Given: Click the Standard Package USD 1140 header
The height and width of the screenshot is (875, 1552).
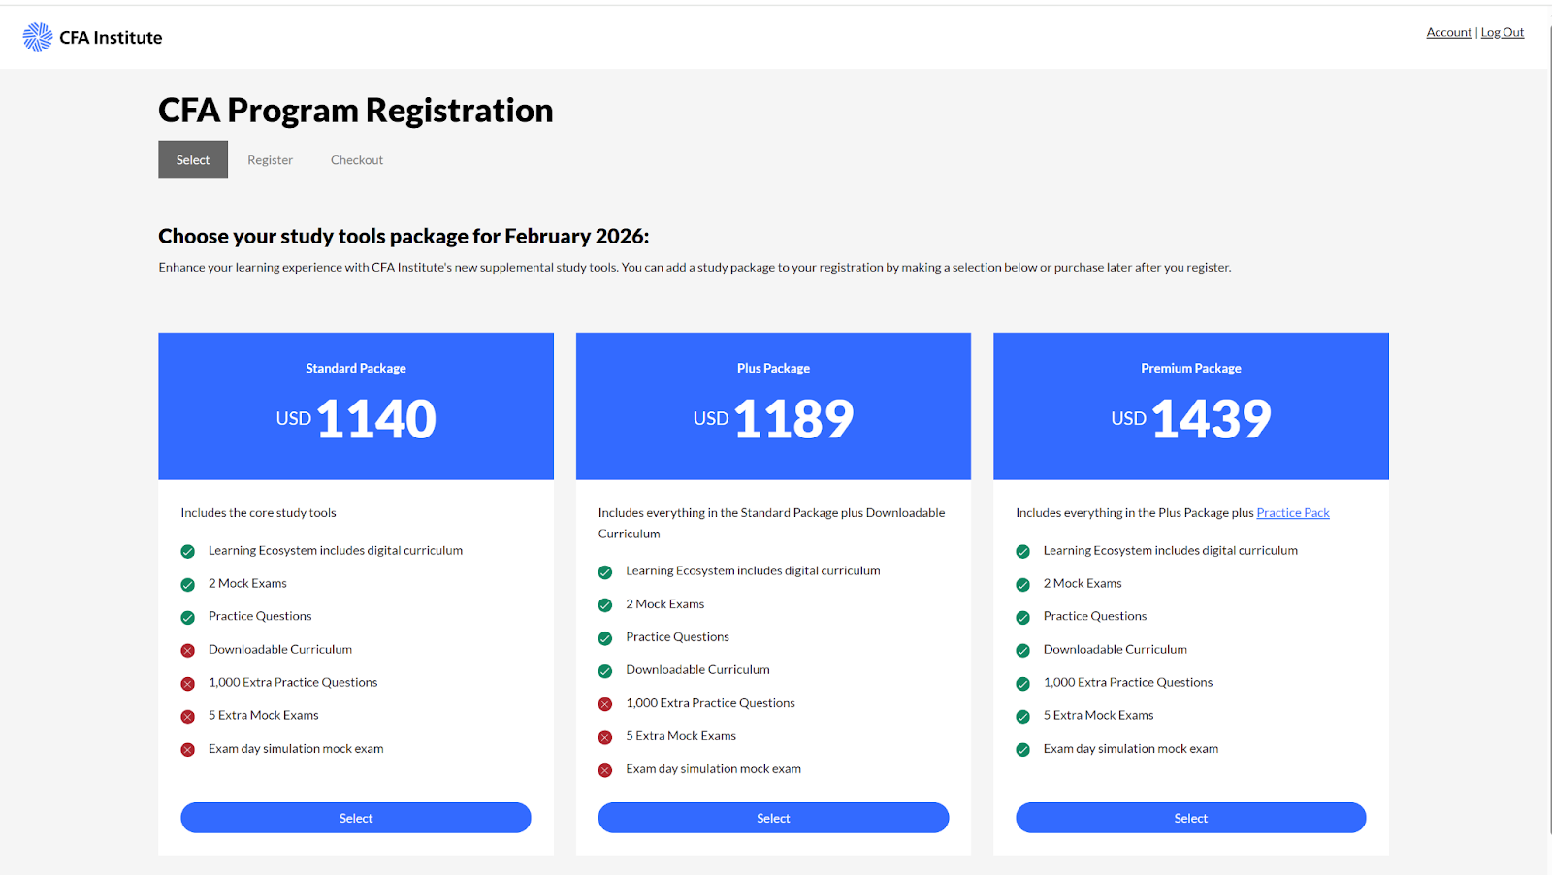Looking at the screenshot, I should pyautogui.click(x=356, y=406).
